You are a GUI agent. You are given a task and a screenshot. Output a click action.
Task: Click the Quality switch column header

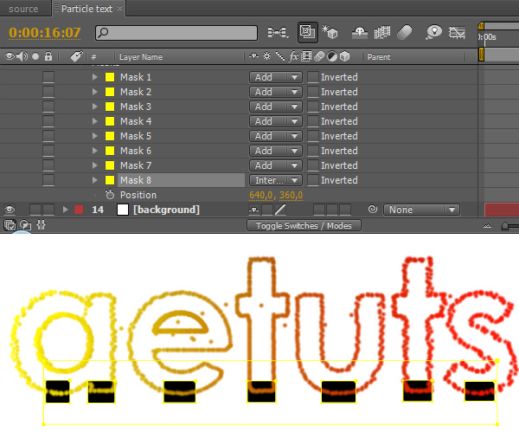point(280,56)
